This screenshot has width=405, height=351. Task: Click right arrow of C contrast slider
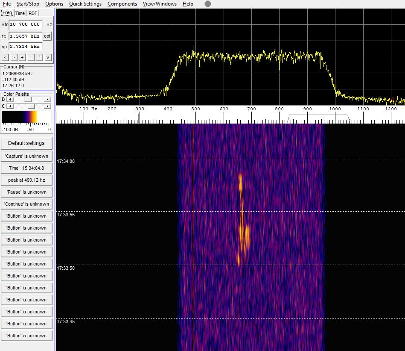point(47,106)
